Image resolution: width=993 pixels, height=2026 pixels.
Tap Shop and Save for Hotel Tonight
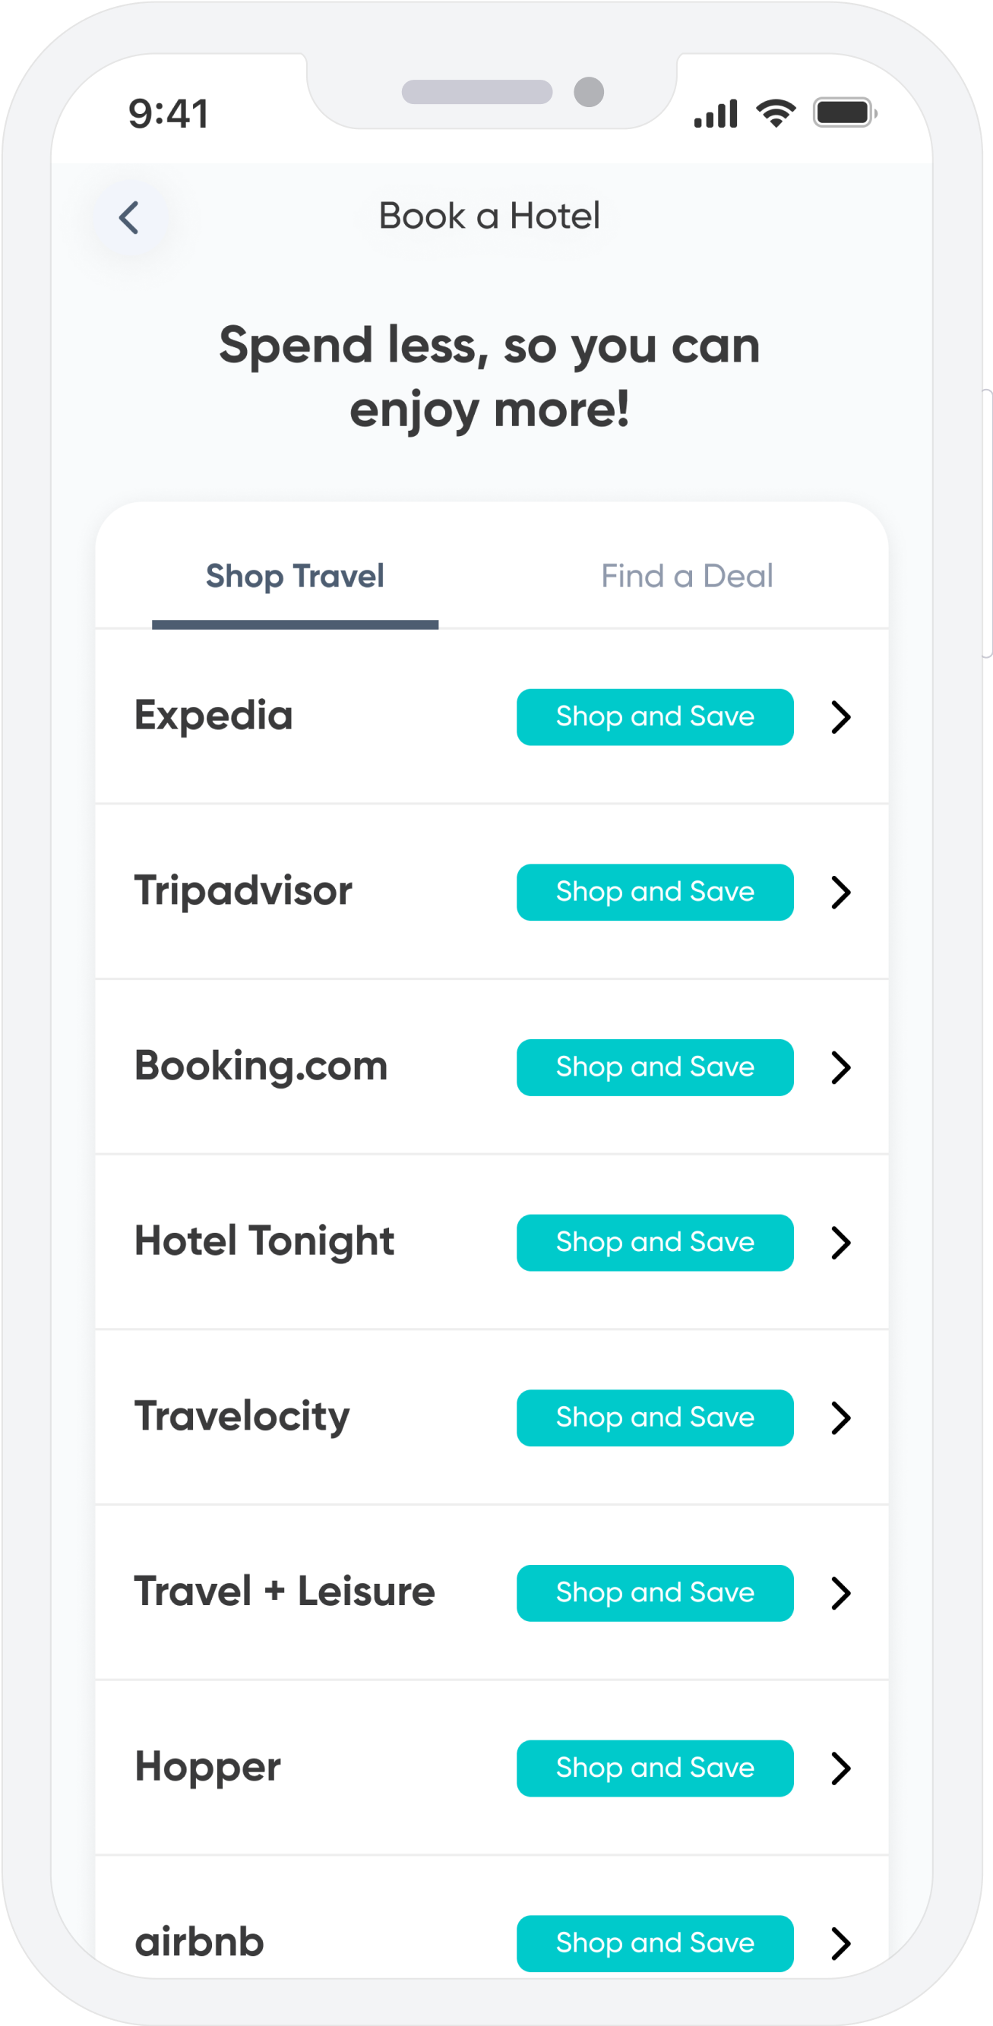coord(655,1242)
